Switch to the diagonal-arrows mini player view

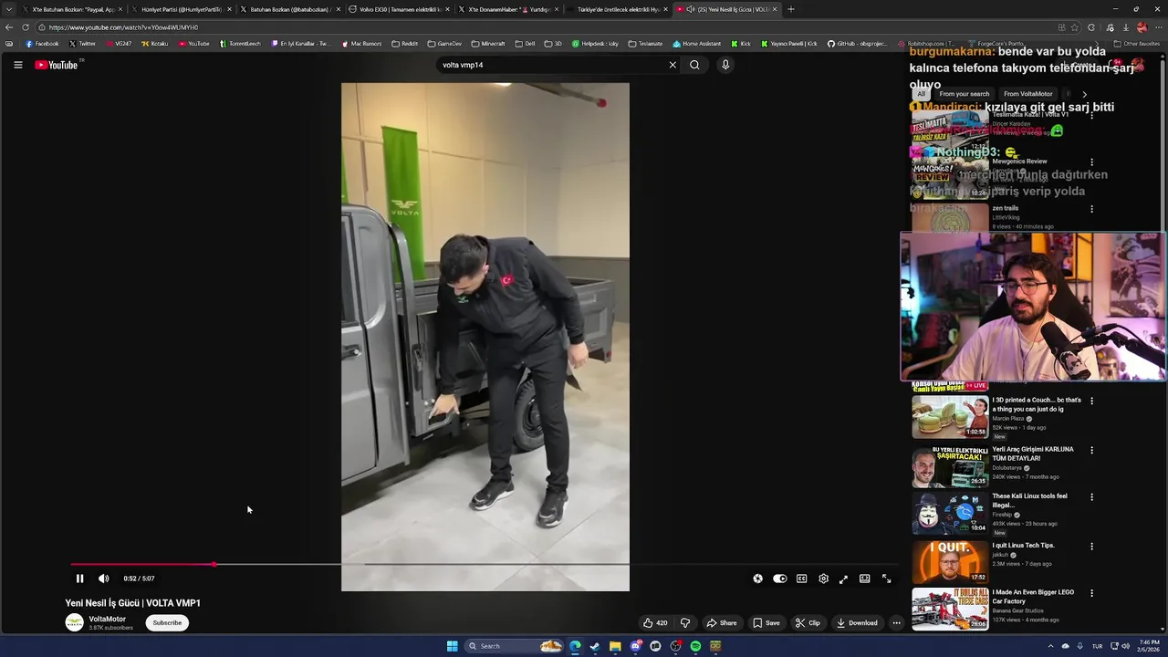click(843, 579)
